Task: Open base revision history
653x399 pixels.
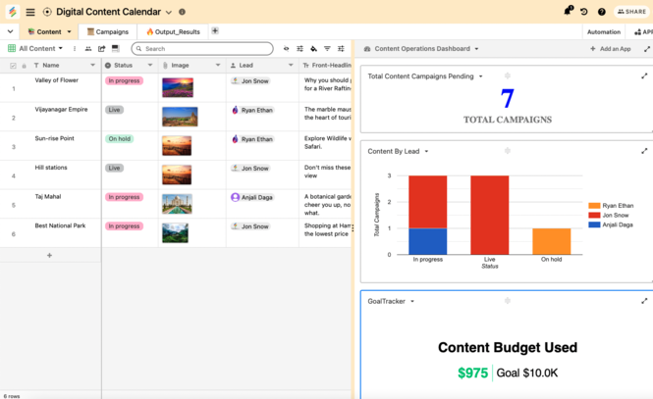Action: coord(584,12)
